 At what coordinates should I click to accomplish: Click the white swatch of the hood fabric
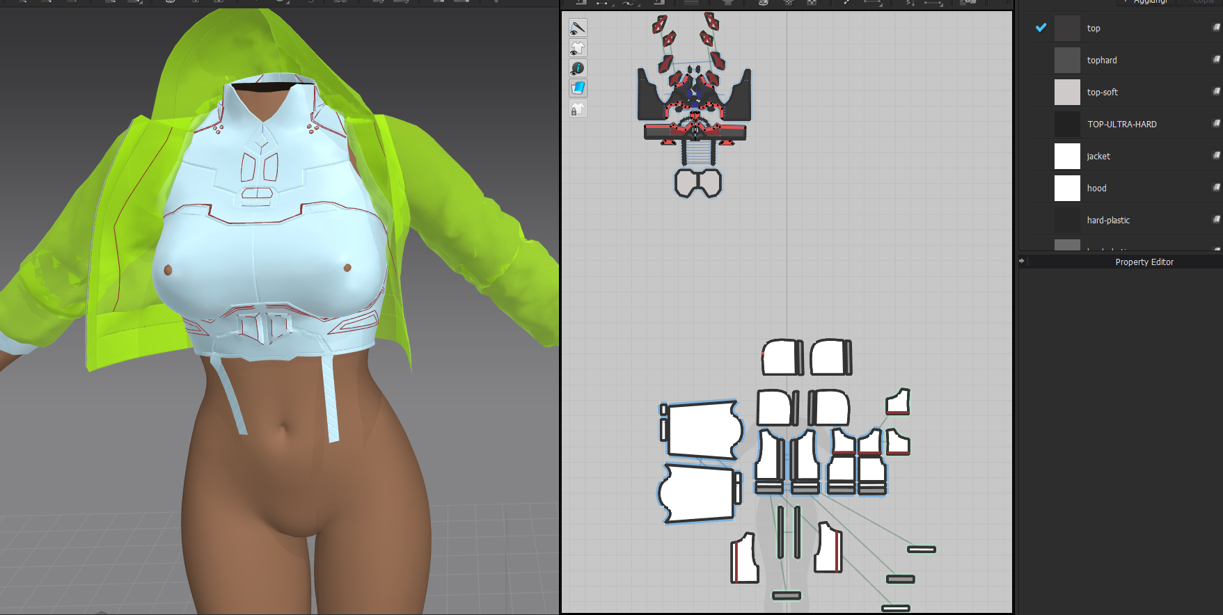tap(1067, 188)
